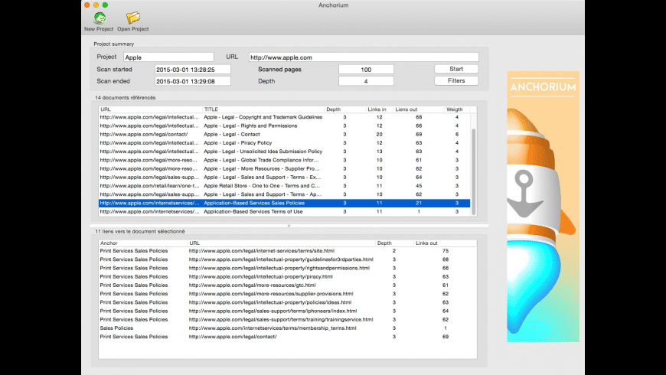This screenshot has width=666, height=375.
Task: Sort documents by the Liens out column header
Action: click(418, 109)
